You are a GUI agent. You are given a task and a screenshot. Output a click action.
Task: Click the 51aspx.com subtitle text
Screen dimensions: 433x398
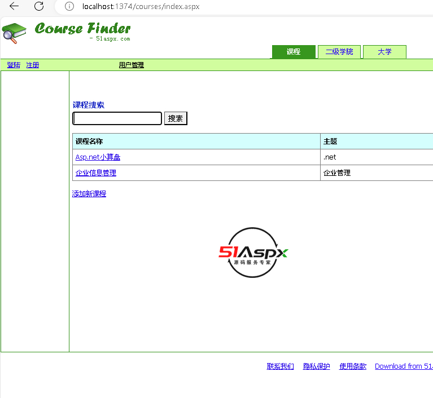[x=113, y=39]
